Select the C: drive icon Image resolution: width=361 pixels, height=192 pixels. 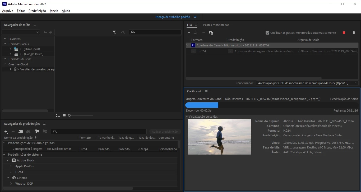16,49
